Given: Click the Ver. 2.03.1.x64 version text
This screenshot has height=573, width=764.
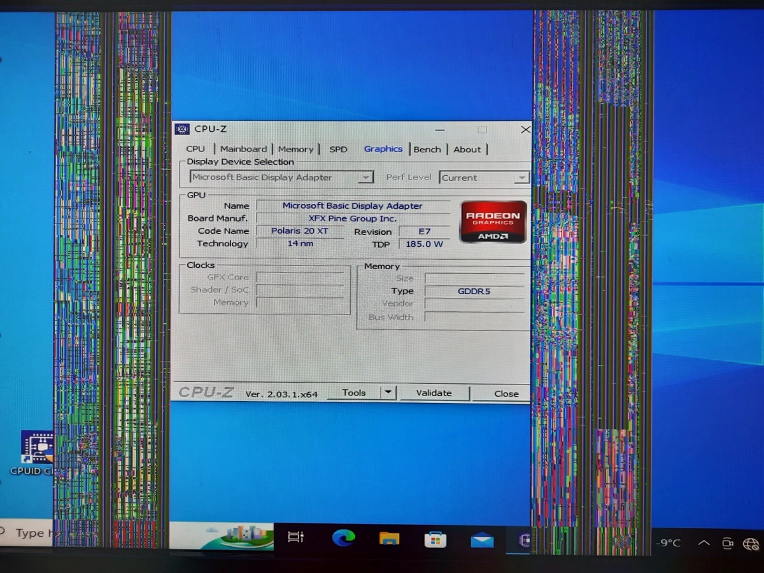Looking at the screenshot, I should [x=281, y=394].
